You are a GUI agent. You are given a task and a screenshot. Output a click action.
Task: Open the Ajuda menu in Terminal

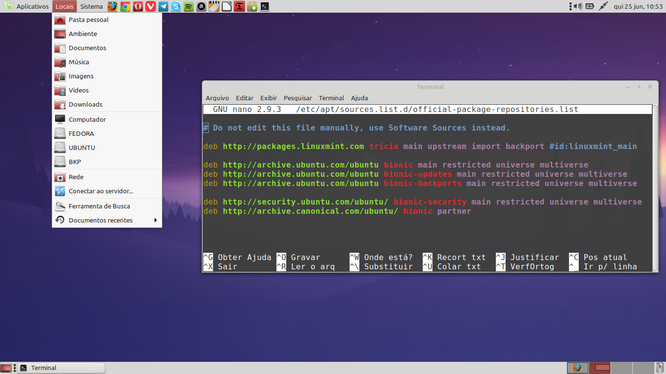coord(360,98)
